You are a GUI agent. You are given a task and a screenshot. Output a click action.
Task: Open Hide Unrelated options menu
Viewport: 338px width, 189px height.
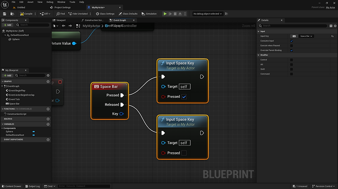90,14
